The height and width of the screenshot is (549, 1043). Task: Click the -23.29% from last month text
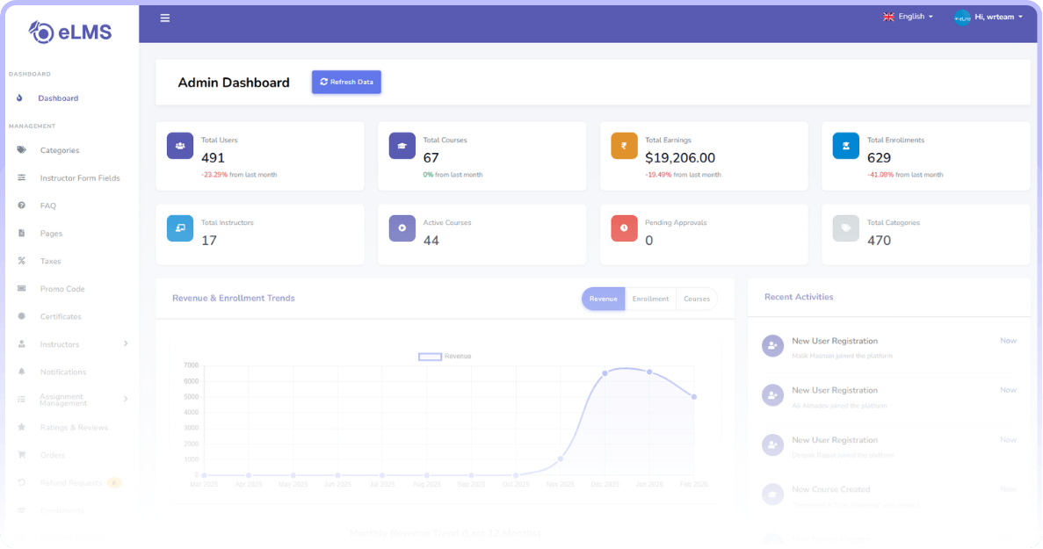point(239,175)
